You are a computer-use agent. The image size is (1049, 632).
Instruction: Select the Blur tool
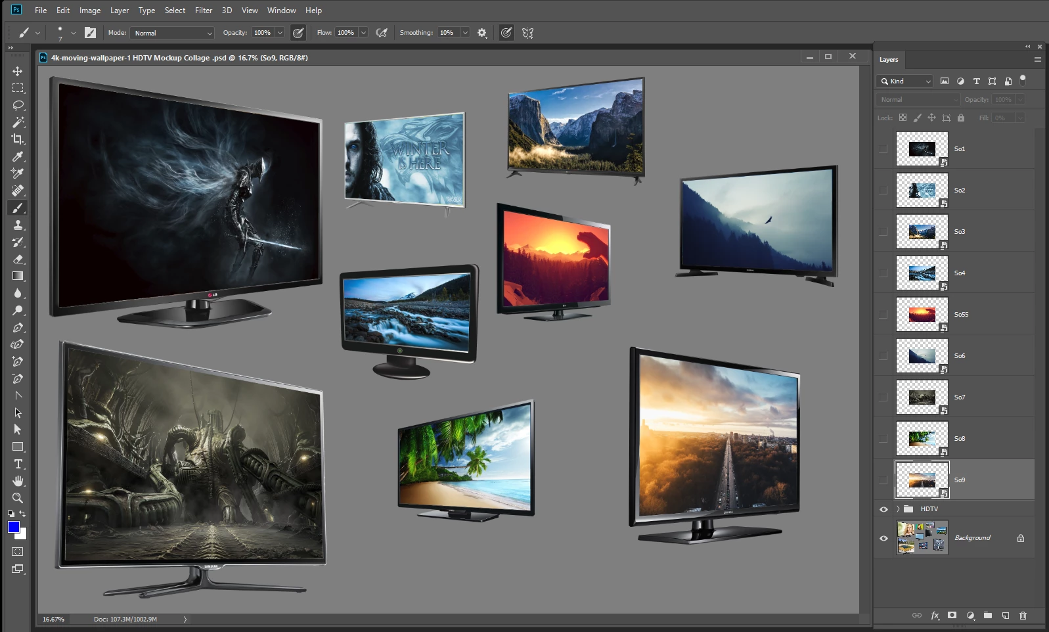(18, 293)
